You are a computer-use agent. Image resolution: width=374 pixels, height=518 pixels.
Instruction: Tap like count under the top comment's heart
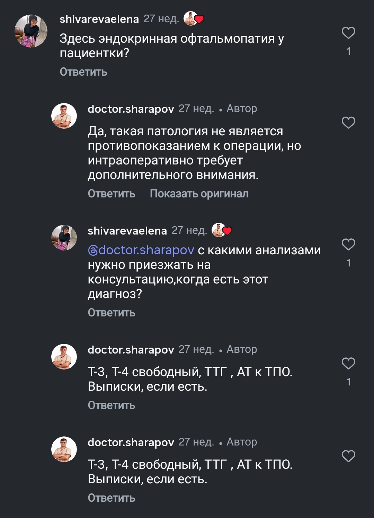pyautogui.click(x=349, y=51)
